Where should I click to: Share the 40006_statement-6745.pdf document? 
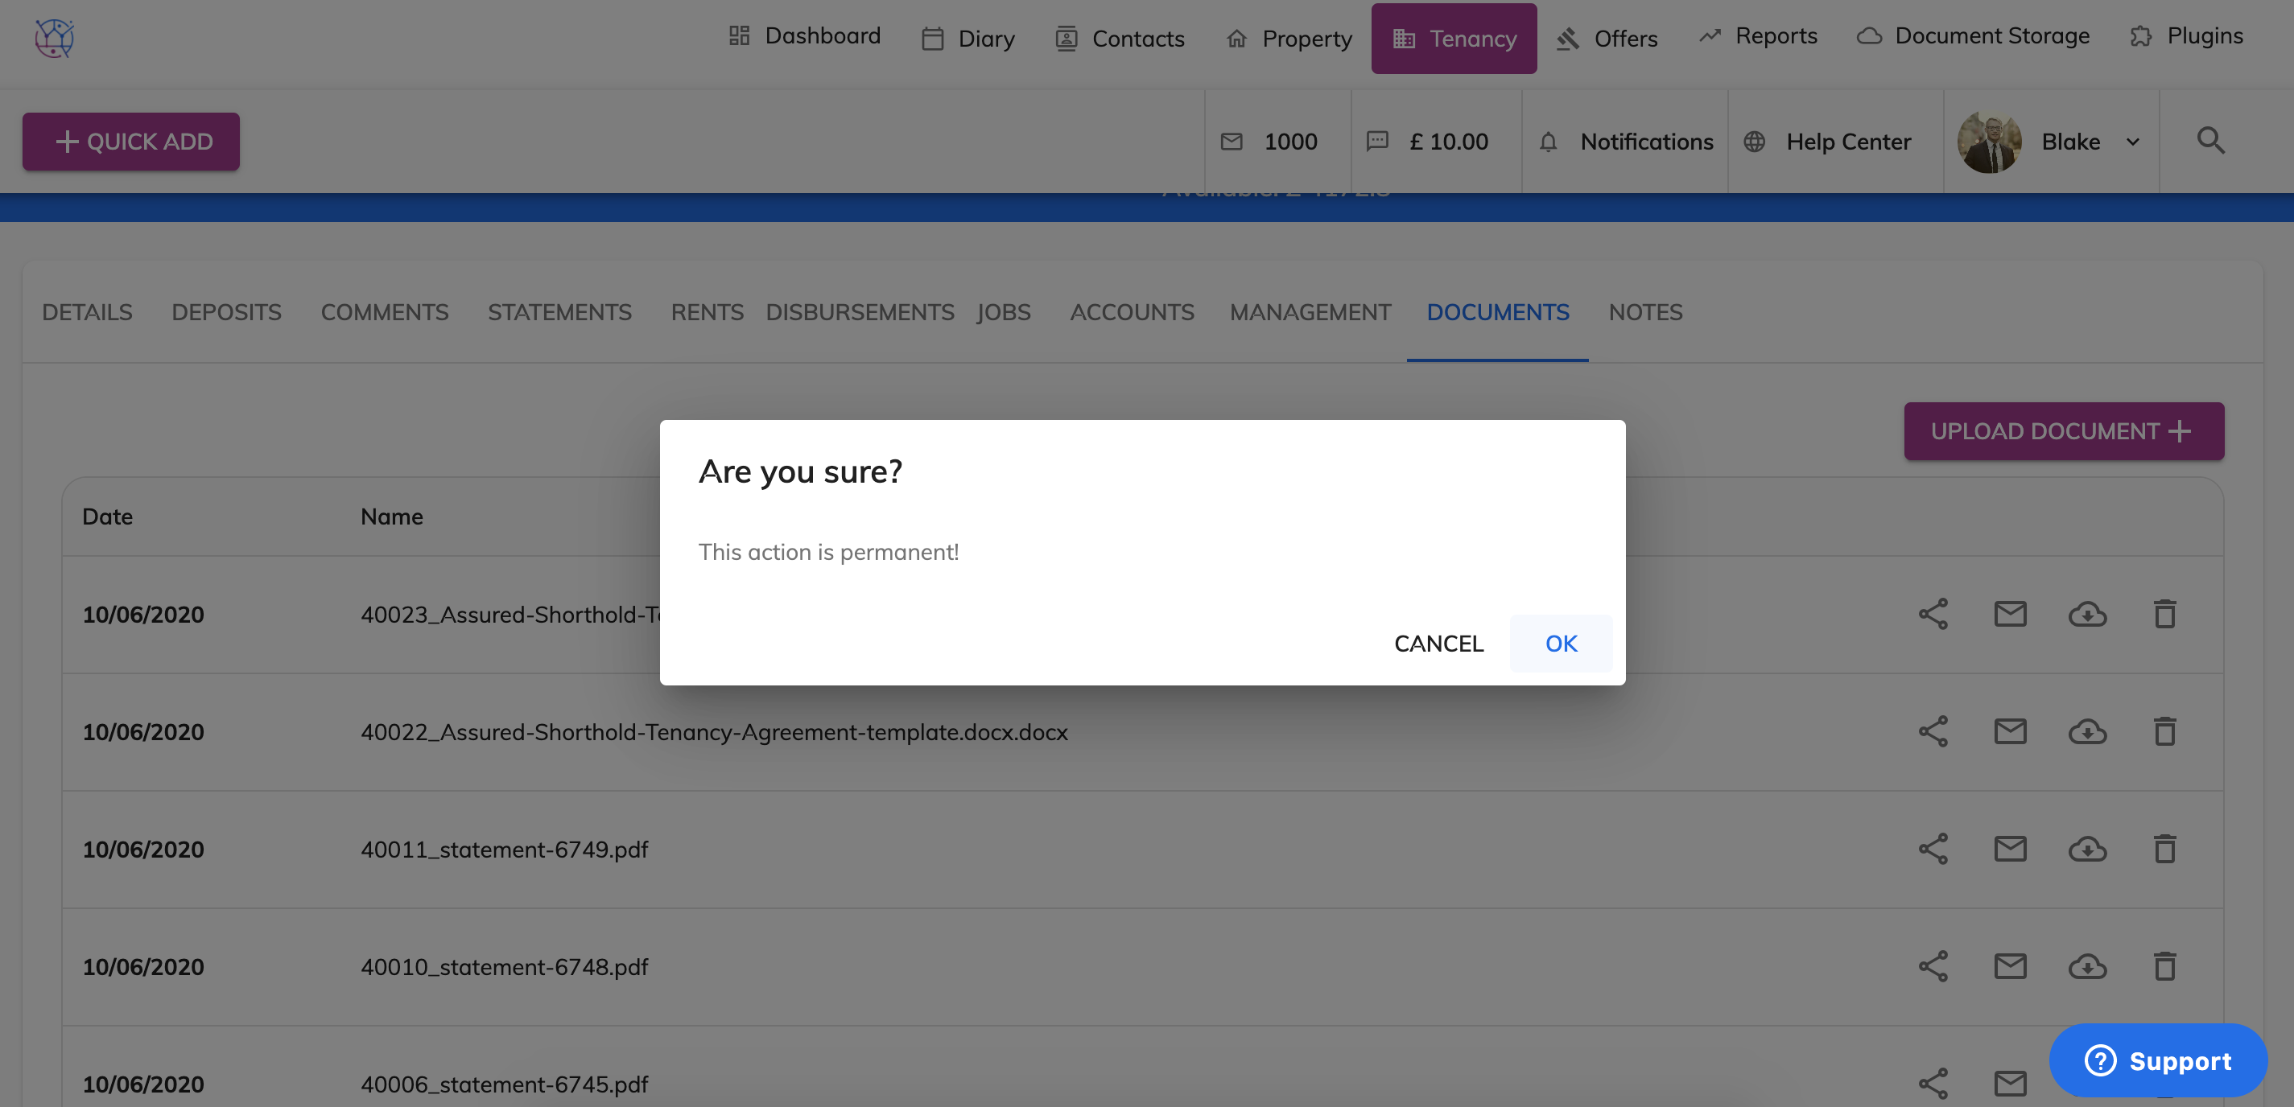point(1933,1083)
